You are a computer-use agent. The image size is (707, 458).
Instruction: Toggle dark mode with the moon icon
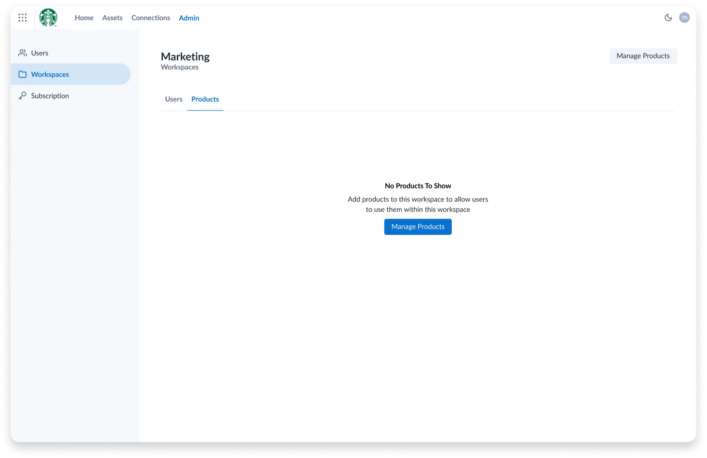click(x=668, y=18)
